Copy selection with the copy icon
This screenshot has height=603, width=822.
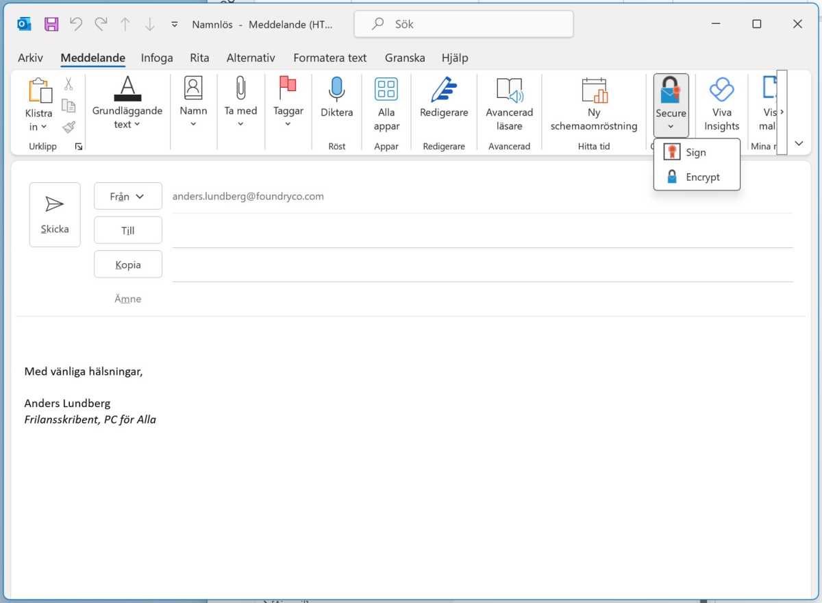point(68,106)
